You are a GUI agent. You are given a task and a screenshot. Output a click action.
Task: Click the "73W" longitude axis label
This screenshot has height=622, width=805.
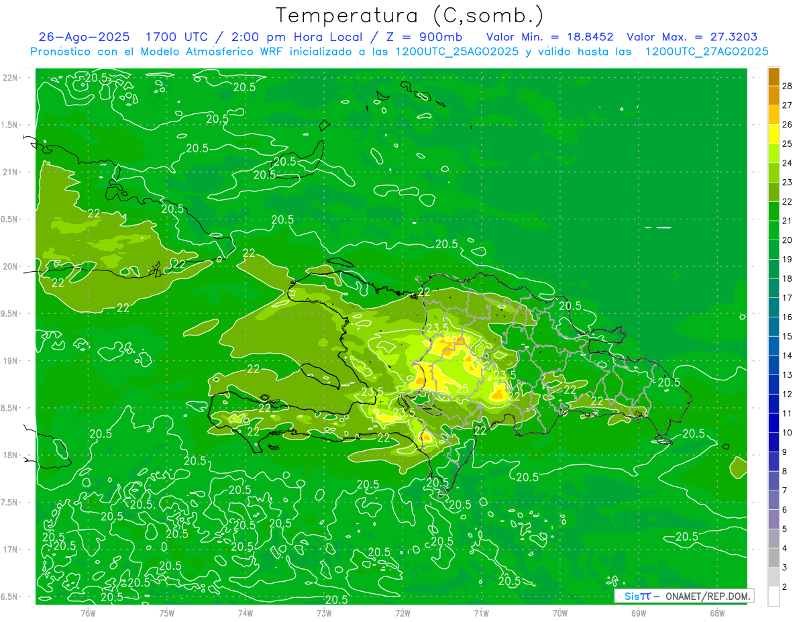tap(324, 613)
